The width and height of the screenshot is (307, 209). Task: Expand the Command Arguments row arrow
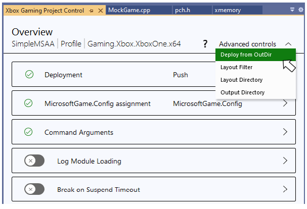285,132
